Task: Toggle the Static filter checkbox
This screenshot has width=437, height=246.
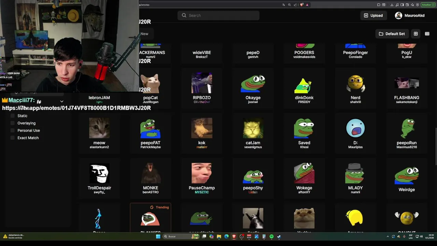Action: point(13,116)
